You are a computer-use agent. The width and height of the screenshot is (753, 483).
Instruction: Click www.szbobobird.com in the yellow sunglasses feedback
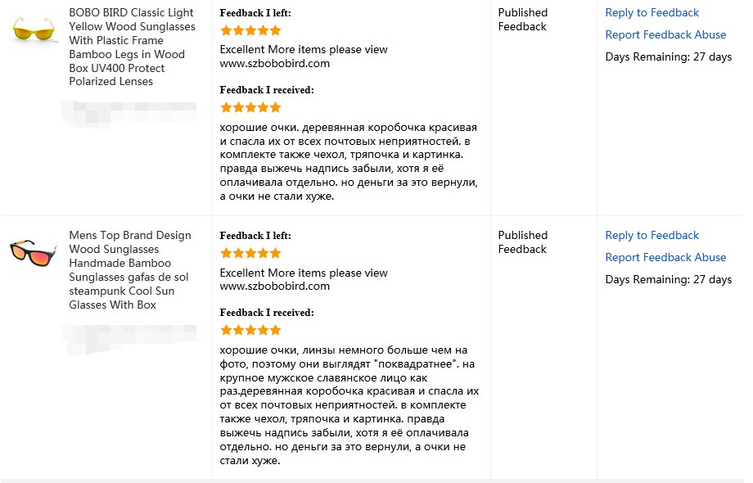(x=275, y=63)
